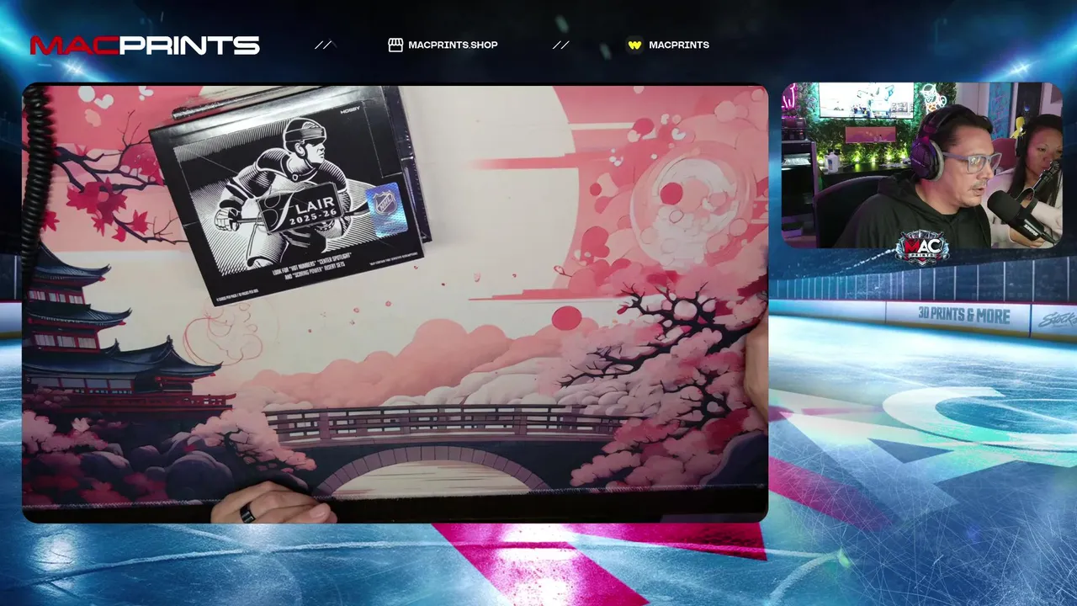Select the MACPRINTS Whatnot handle text
Viewport: 1077px width, 606px height.
click(679, 45)
